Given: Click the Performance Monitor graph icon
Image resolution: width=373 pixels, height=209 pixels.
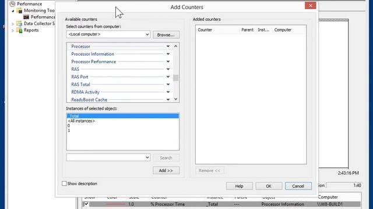Looking at the screenshot, I should pos(26,17).
